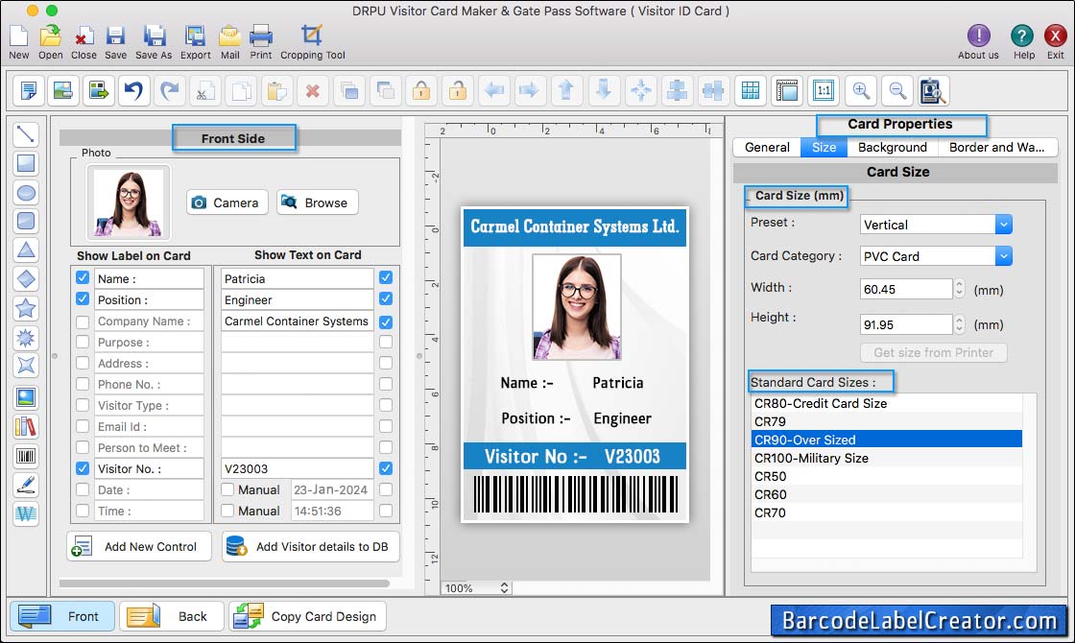
Task: Click Get size from Printer button
Action: 933,352
